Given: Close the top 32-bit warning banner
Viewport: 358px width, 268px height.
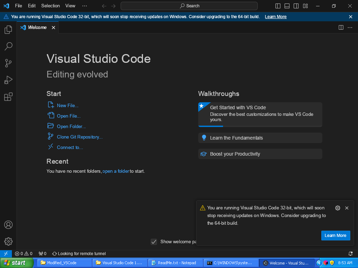Looking at the screenshot, I should (351, 17).
